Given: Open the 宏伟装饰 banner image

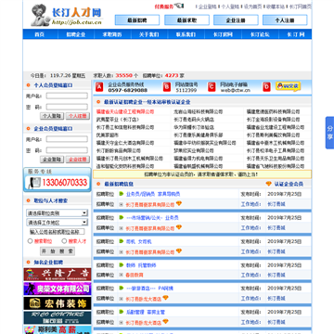Looking at the screenshot, I should tap(58, 303).
